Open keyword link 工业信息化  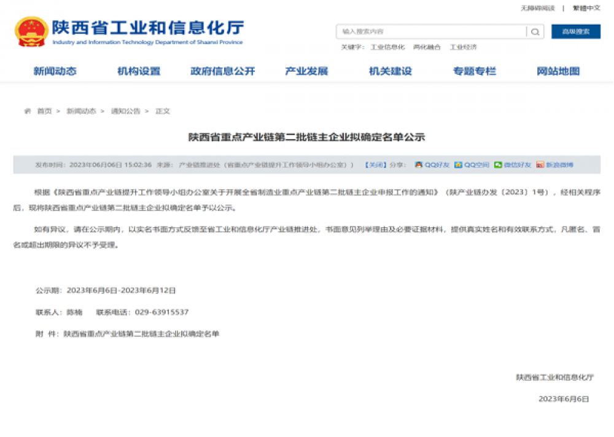coord(387,47)
